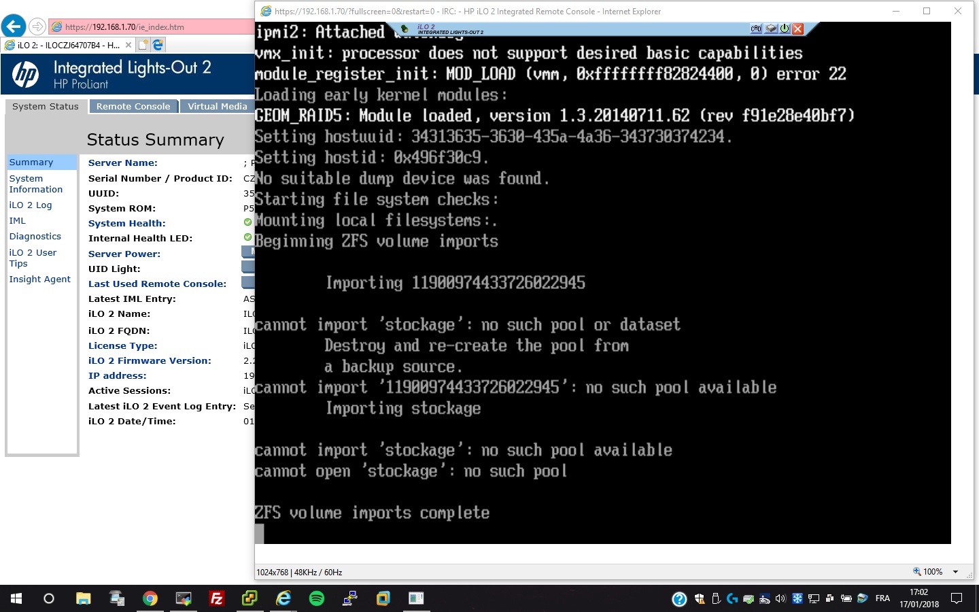Close the ILOCZJ64707B4 browser tab

[128, 45]
